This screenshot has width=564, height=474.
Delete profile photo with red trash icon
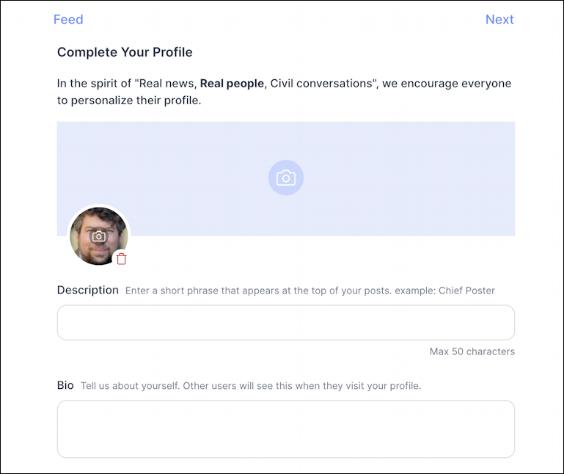click(x=122, y=258)
